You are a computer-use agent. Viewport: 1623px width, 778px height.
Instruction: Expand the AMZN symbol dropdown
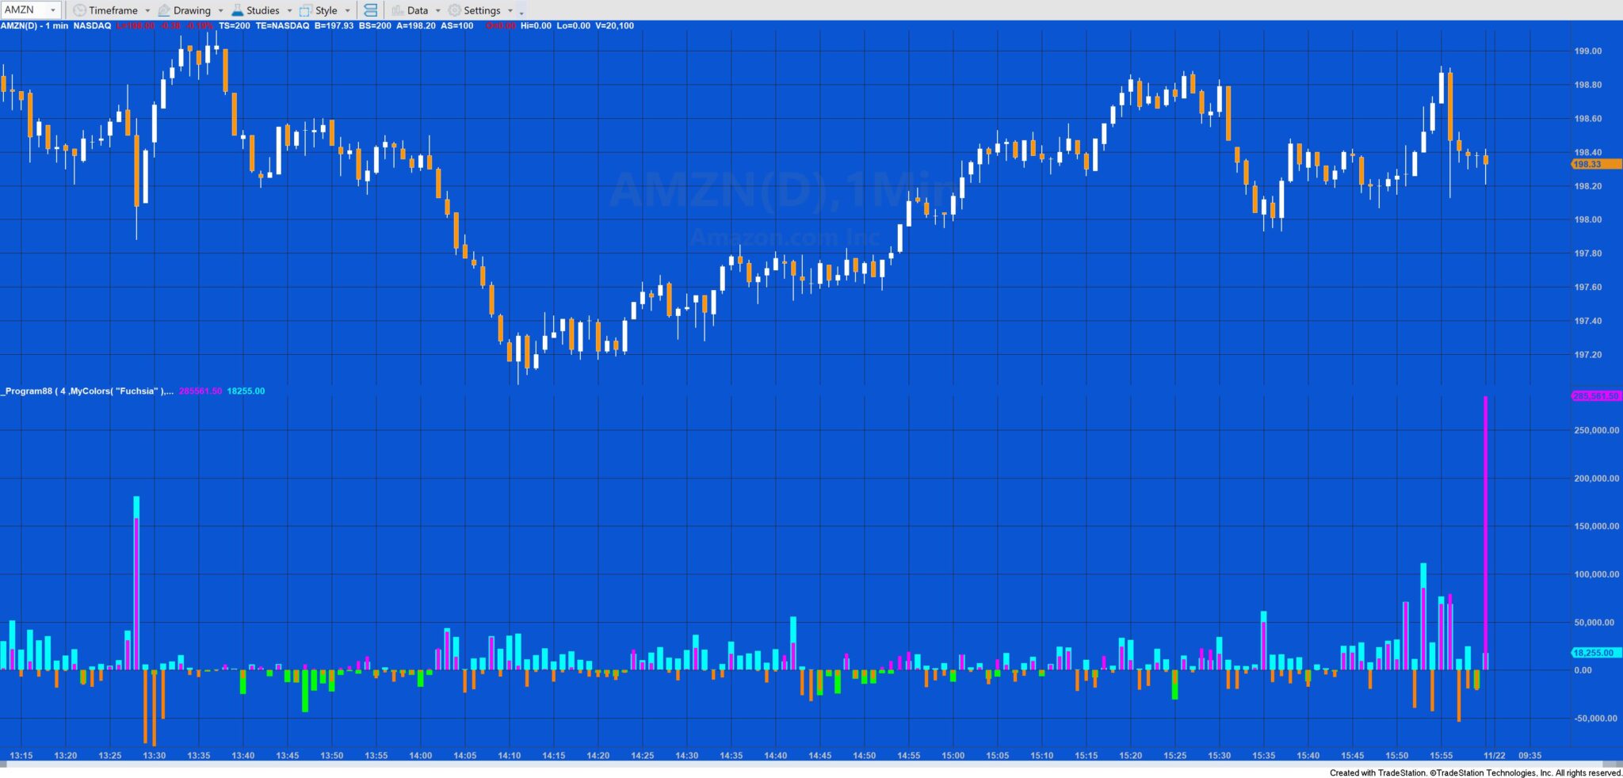tap(53, 10)
